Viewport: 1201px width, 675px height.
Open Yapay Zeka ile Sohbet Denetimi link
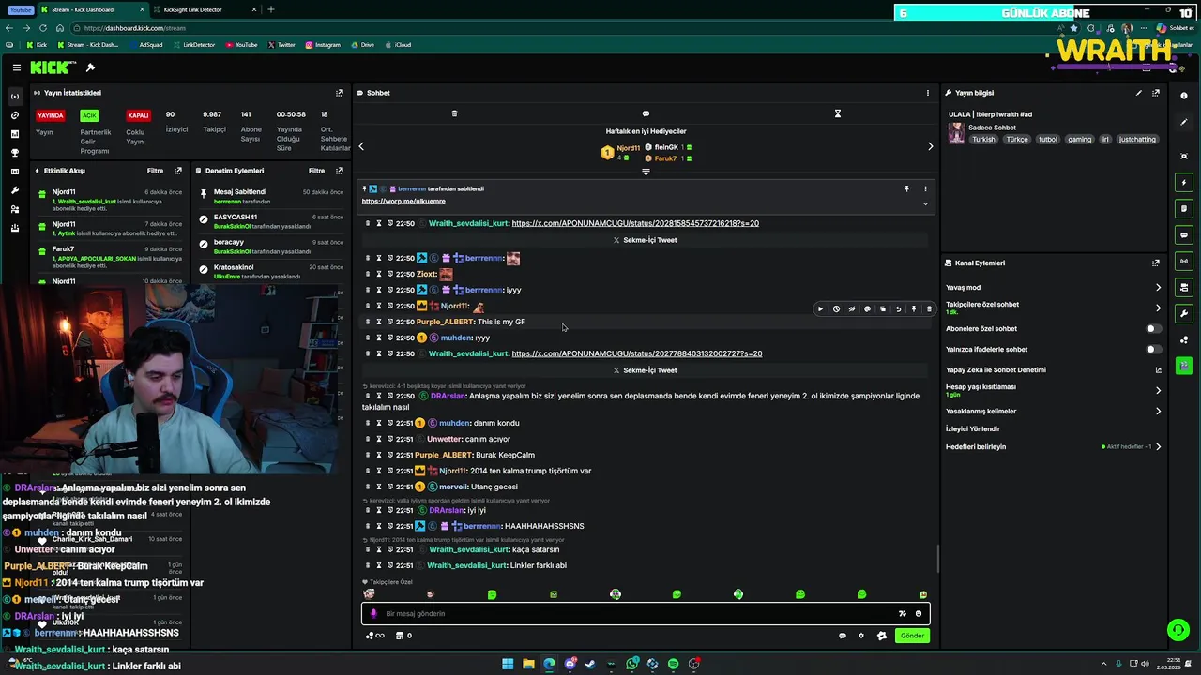point(996,370)
